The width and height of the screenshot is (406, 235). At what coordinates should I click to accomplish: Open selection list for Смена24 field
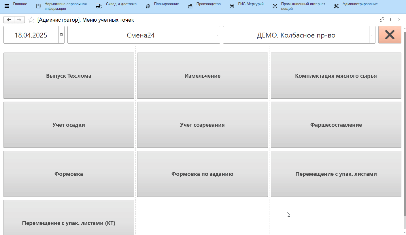tap(217, 35)
